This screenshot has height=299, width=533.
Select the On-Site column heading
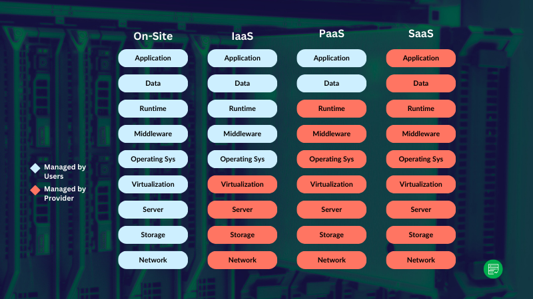point(153,36)
